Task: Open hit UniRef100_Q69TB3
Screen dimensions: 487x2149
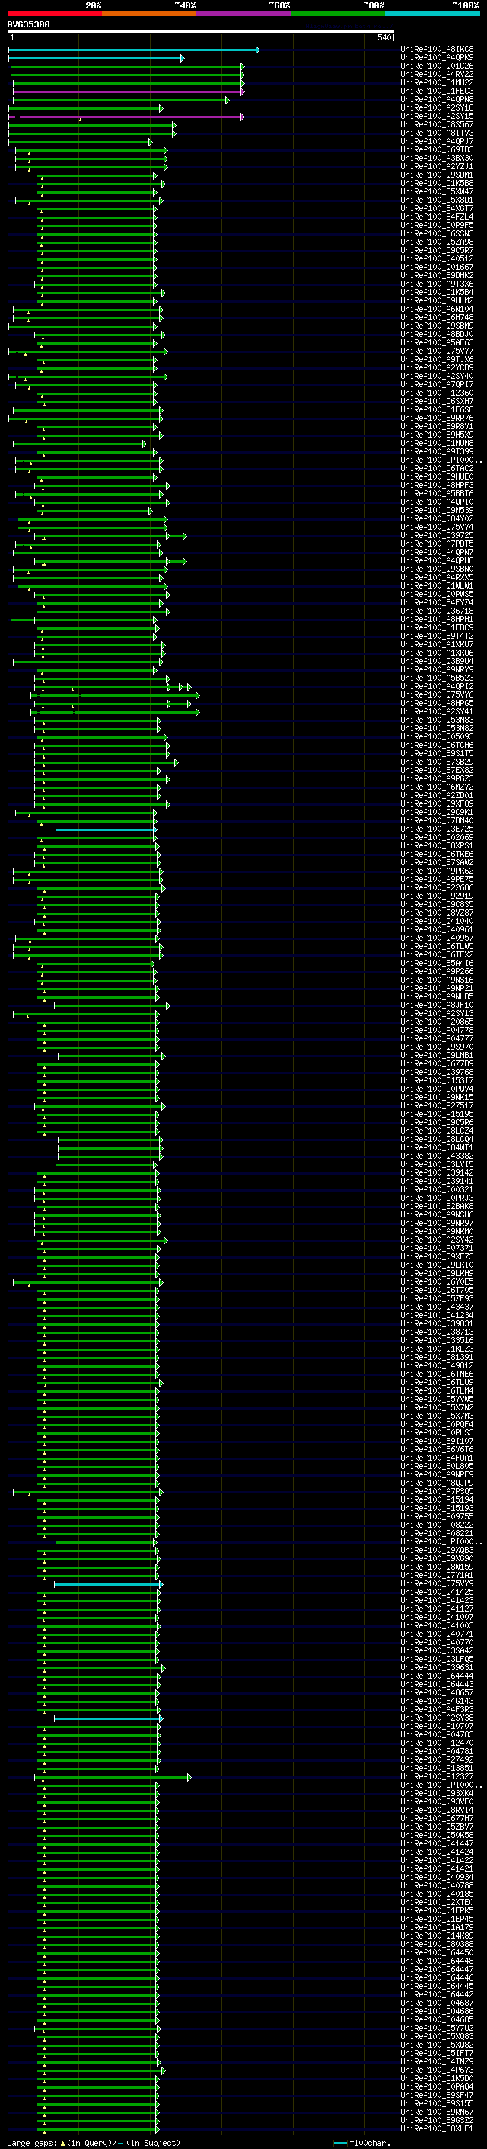Action: 437,149
